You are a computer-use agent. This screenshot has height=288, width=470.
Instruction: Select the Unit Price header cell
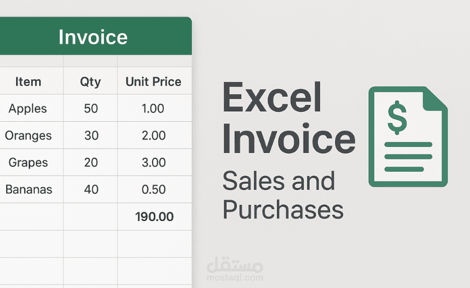154,81
